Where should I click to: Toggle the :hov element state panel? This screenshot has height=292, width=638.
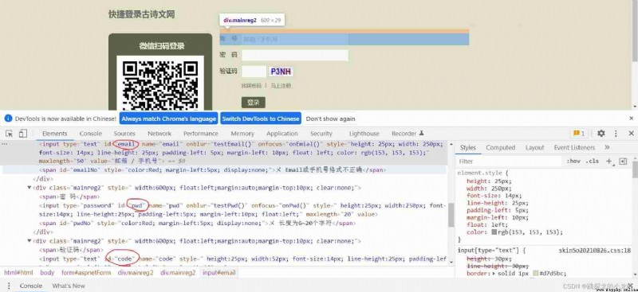(573, 162)
